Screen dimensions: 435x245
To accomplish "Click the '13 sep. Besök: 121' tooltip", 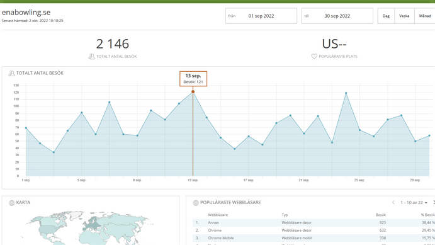I will click(193, 79).
